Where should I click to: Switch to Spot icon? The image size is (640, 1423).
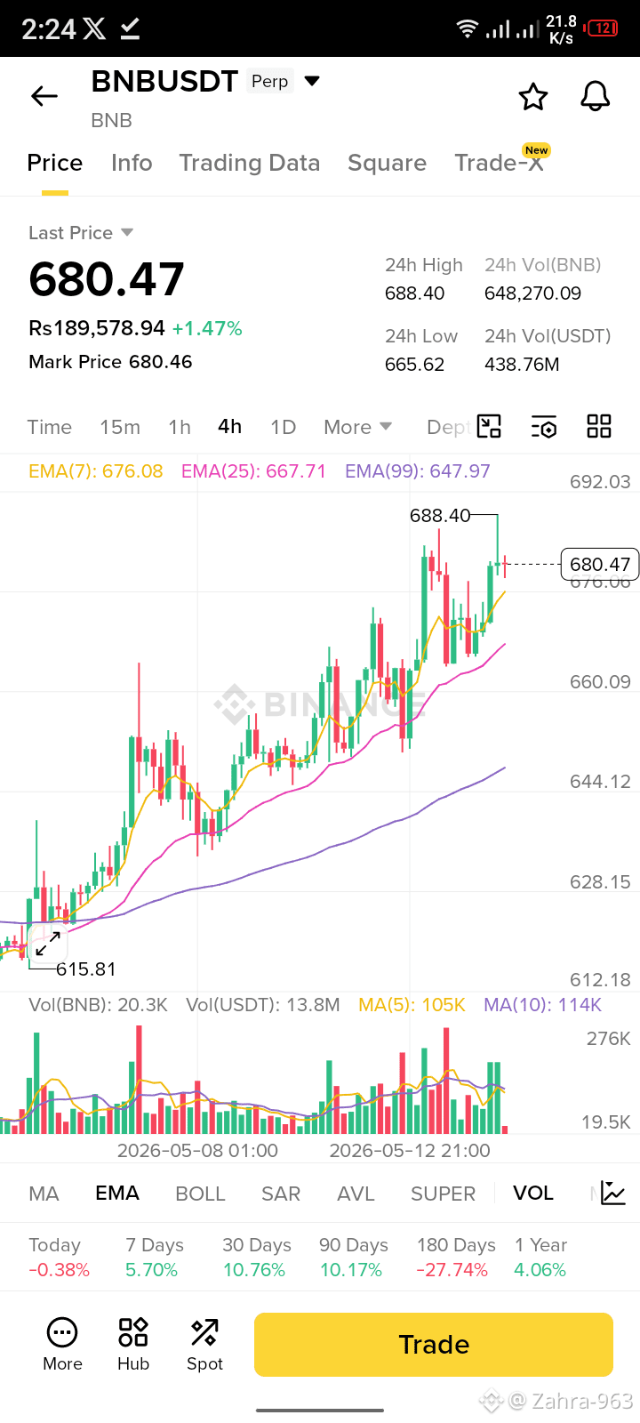pyautogui.click(x=204, y=1345)
